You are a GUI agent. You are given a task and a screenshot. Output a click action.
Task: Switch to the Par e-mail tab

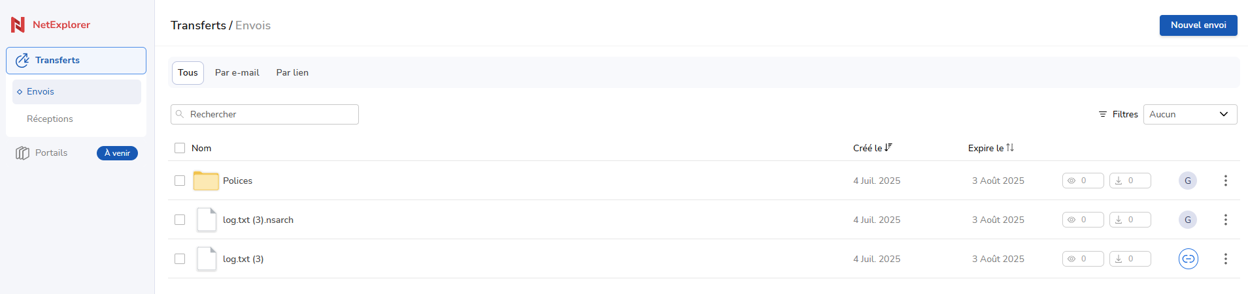(x=237, y=73)
